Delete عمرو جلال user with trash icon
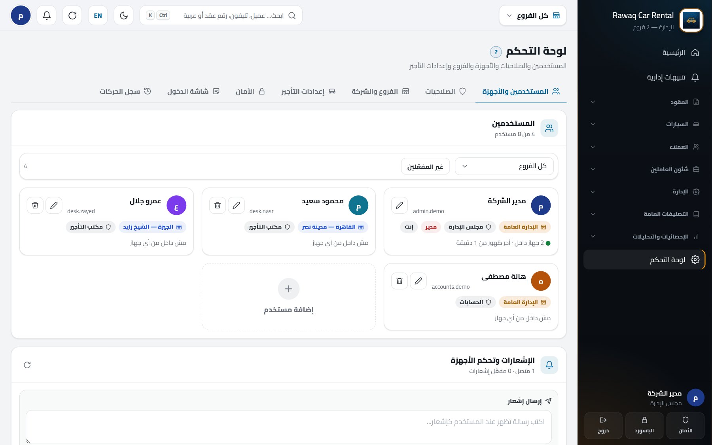 [35, 205]
